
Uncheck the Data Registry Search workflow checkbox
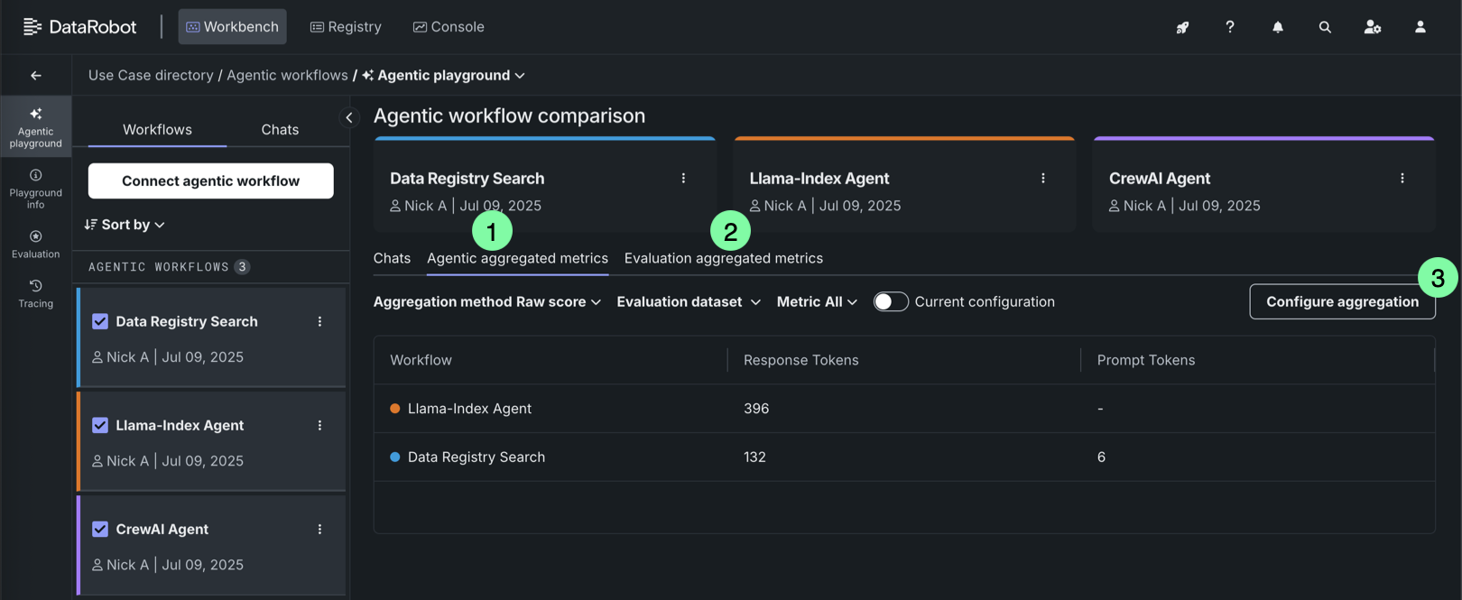click(100, 321)
